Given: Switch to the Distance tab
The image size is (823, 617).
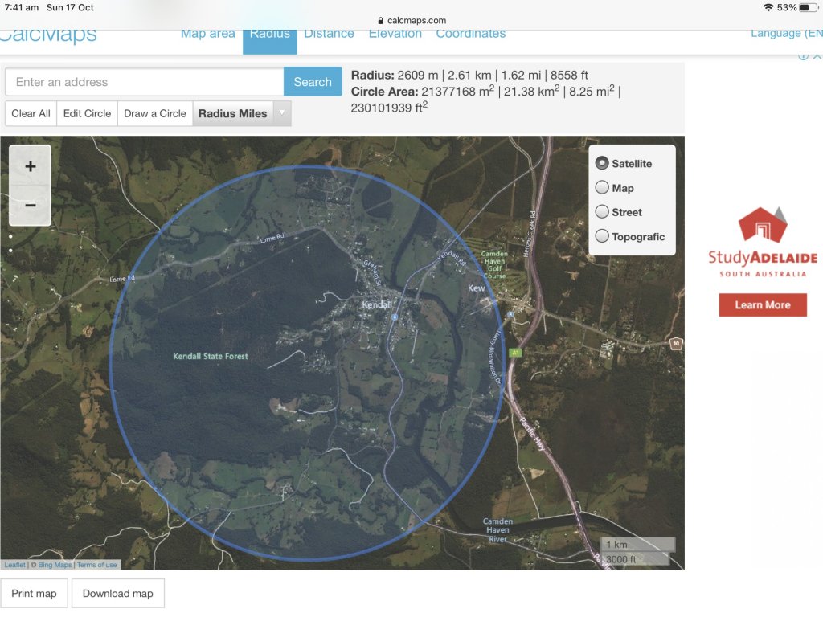Looking at the screenshot, I should (329, 34).
